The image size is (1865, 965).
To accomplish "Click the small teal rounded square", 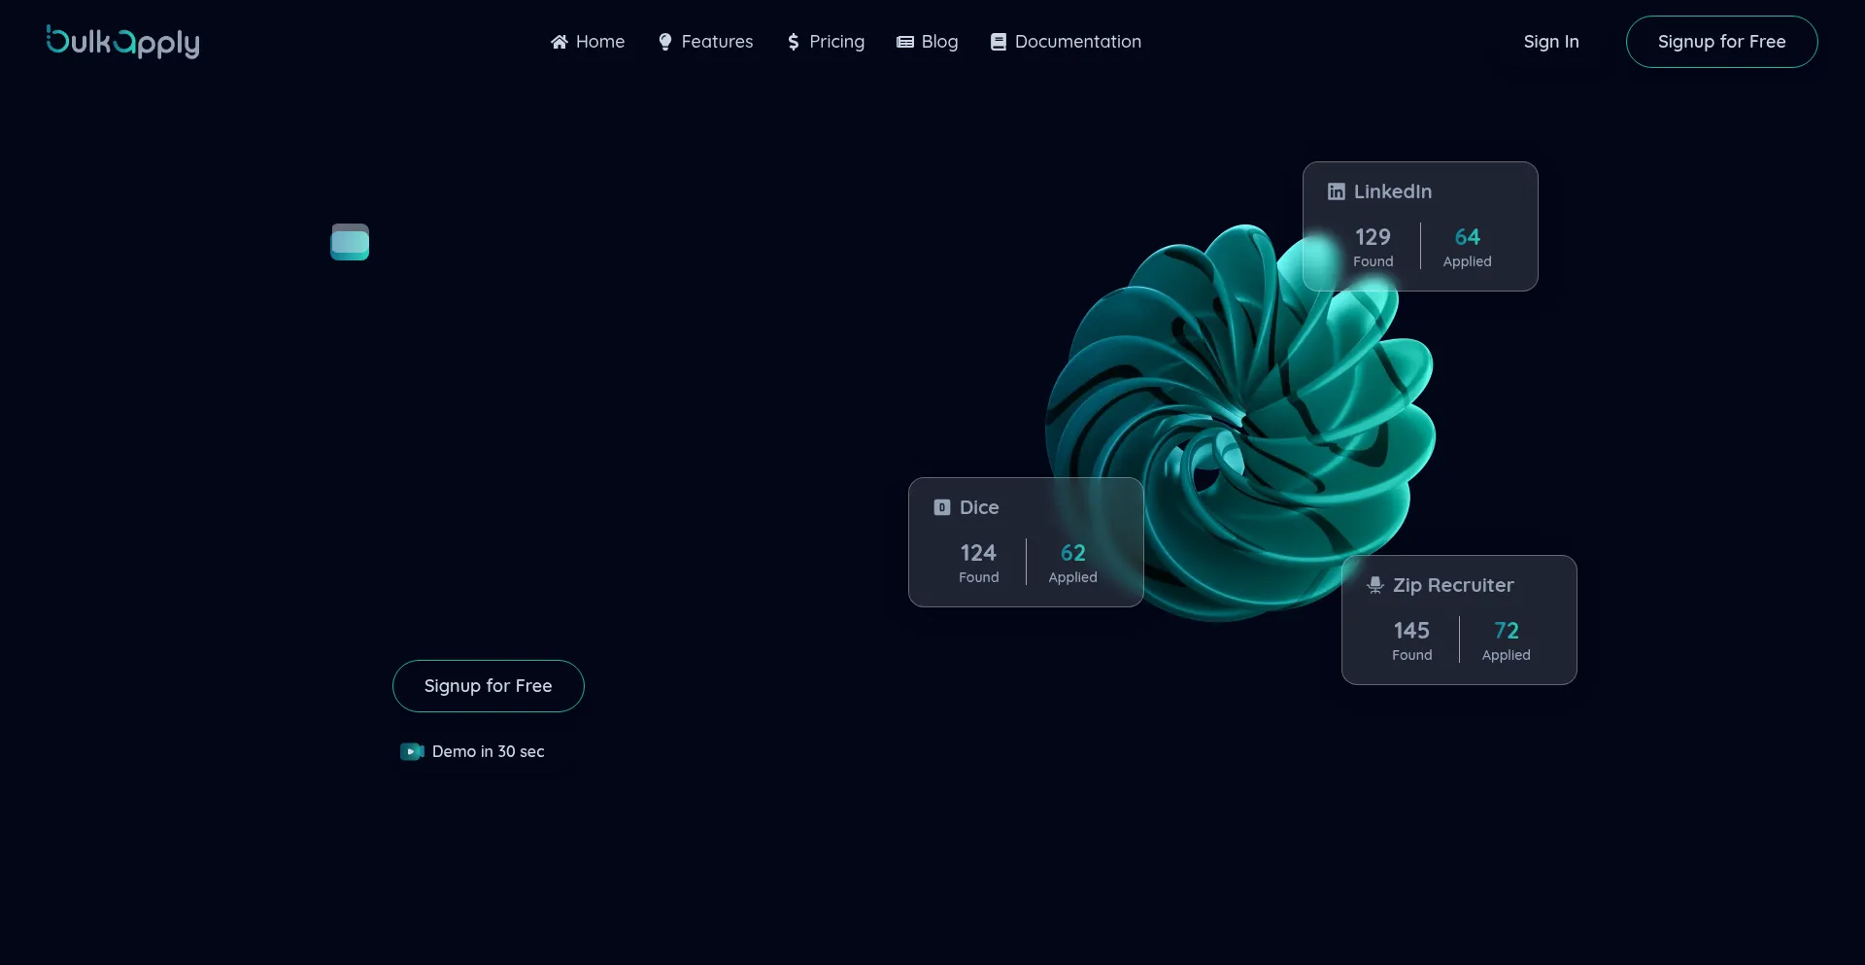I will [x=350, y=242].
